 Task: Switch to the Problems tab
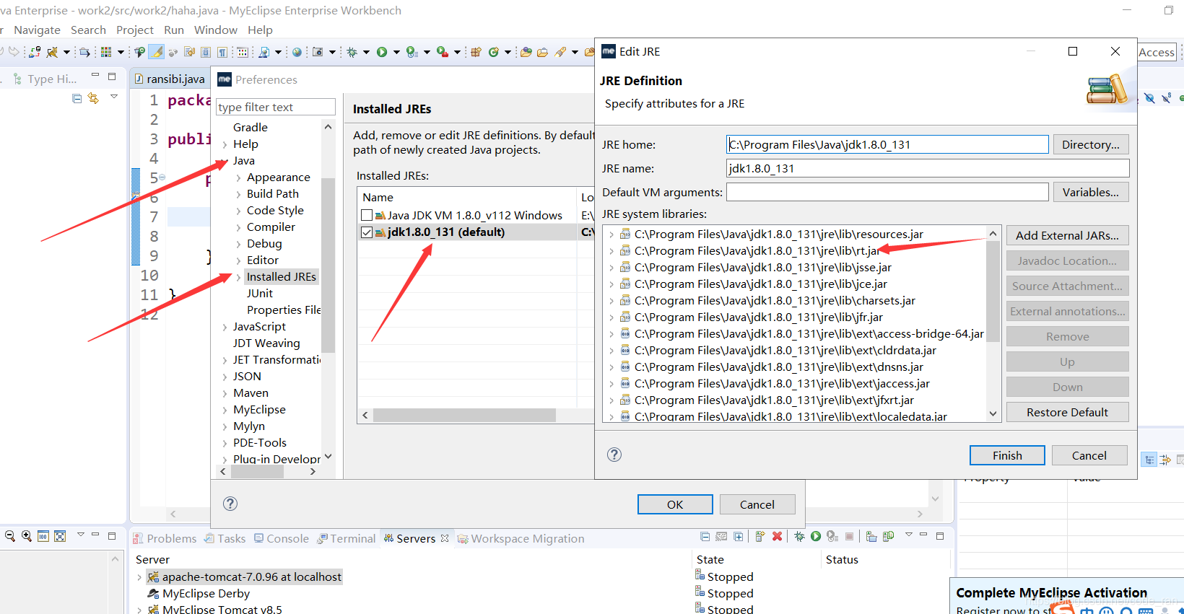[165, 538]
